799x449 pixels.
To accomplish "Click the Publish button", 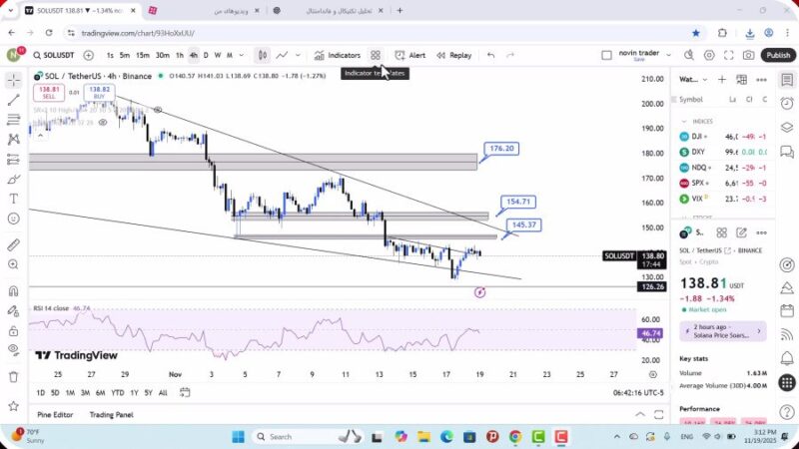I will coord(778,56).
